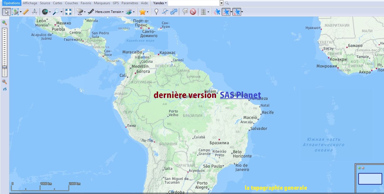Select the distance measurement ruler tool

click(26, 12)
